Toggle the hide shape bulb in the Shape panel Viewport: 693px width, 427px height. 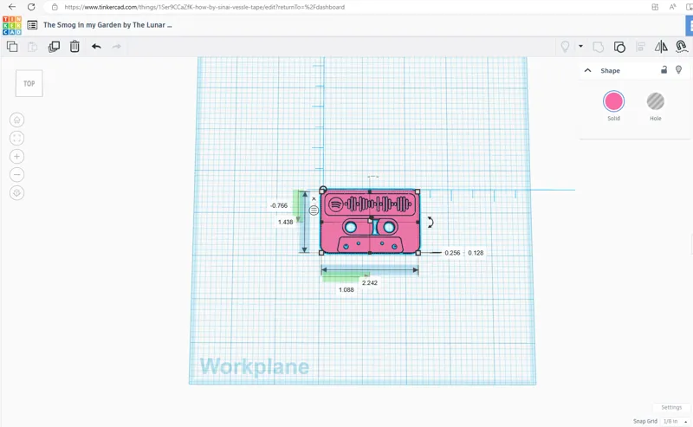(679, 70)
